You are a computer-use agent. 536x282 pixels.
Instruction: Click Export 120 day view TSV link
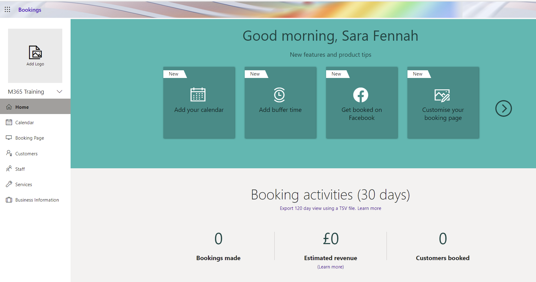point(318,208)
